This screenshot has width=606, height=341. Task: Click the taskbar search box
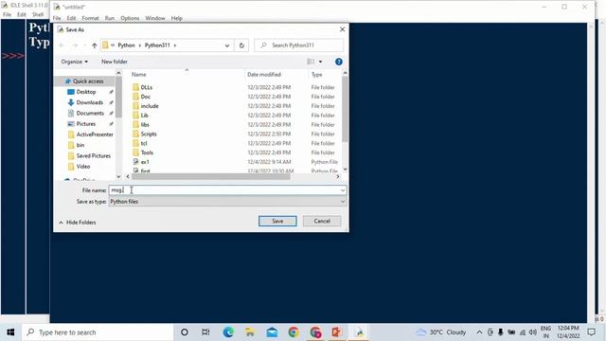97,332
